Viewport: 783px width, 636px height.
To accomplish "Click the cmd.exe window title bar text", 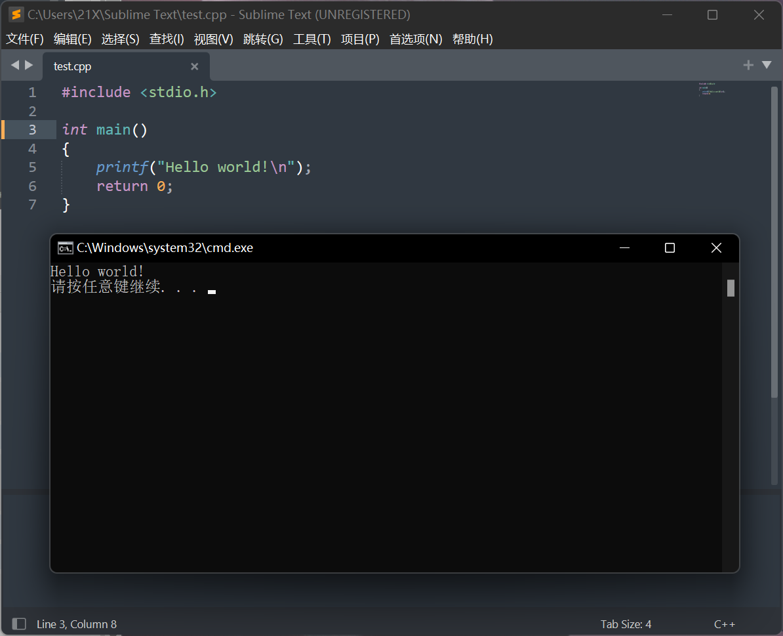I will (165, 248).
